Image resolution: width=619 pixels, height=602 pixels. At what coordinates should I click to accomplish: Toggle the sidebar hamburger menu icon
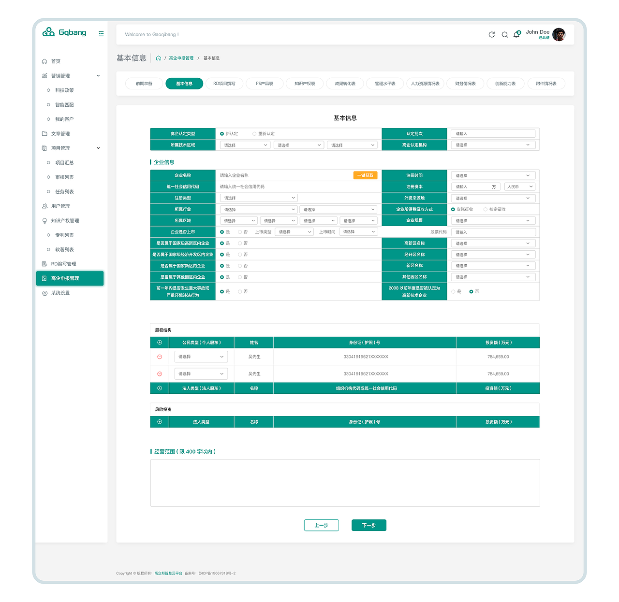point(101,33)
